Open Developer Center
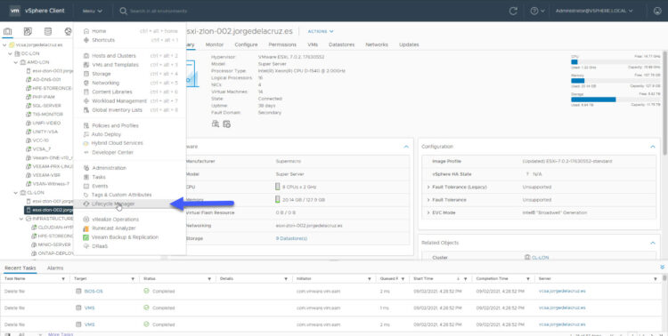The width and height of the screenshot is (668, 336). (112, 152)
